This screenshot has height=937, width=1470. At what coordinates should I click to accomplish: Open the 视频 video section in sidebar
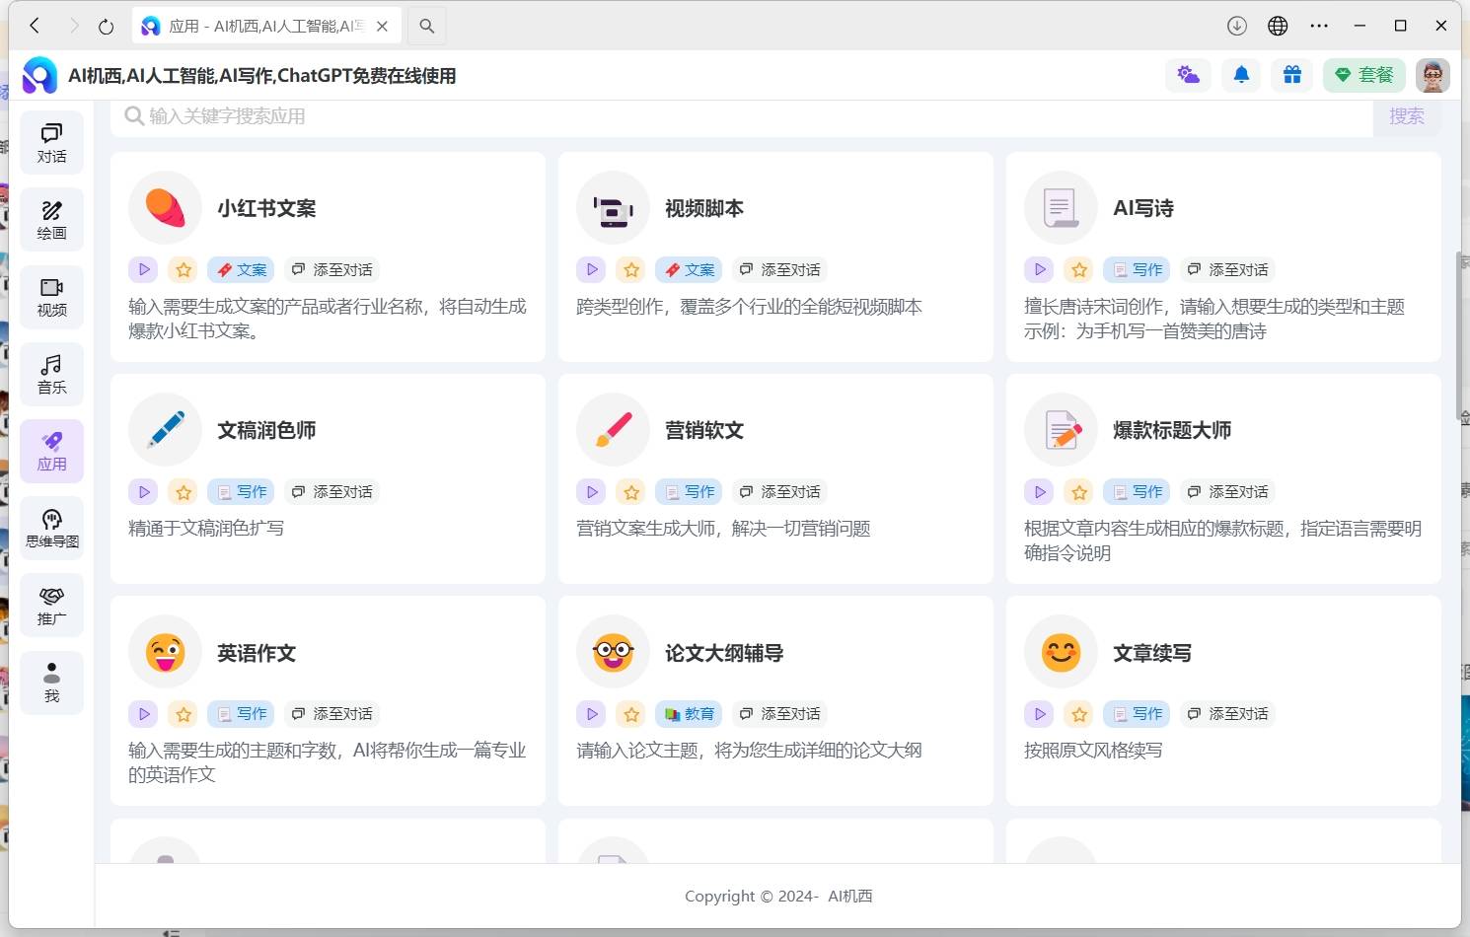click(51, 297)
